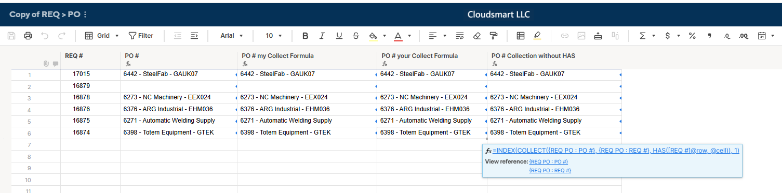This screenshot has width=782, height=193.
Task: Click the date format calendar icon
Action: click(x=762, y=36)
